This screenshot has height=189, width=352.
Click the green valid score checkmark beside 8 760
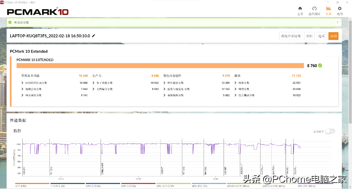point(320,65)
